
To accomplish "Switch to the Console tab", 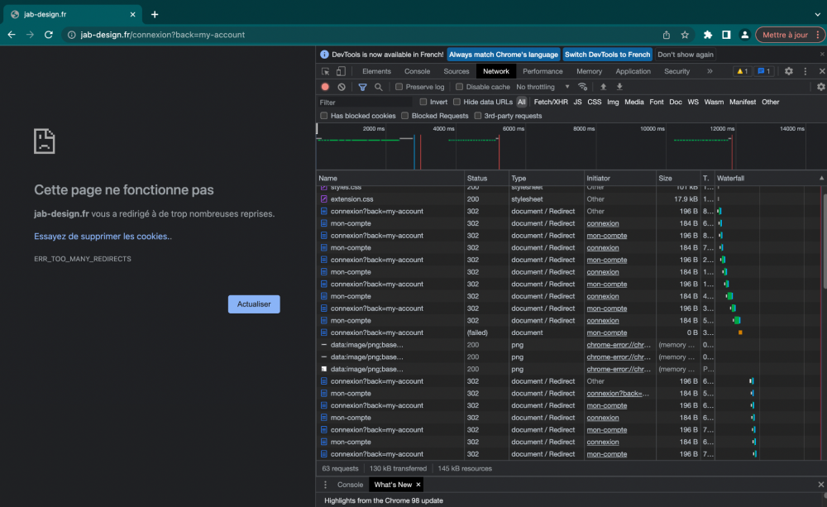I will pos(417,72).
